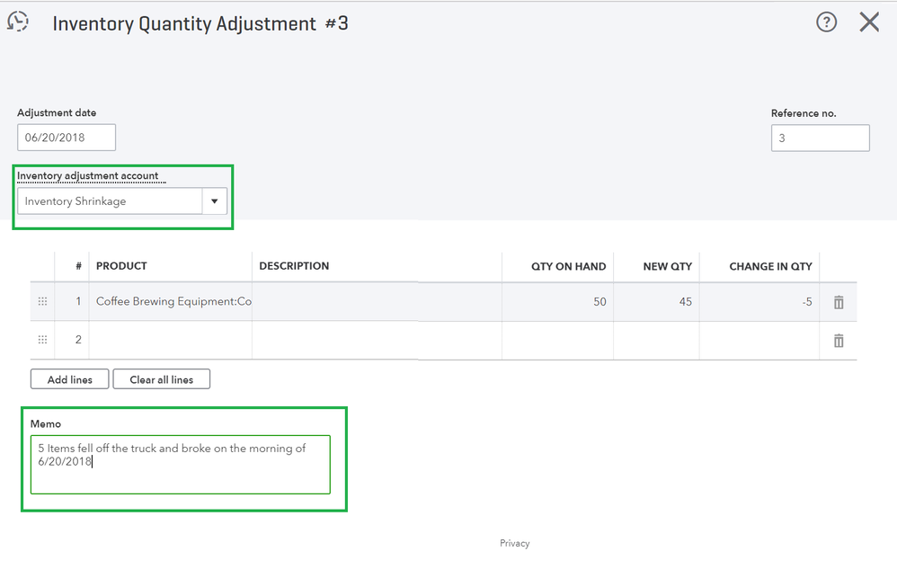Click Change in Qty cell showing -5

pyautogui.click(x=759, y=302)
